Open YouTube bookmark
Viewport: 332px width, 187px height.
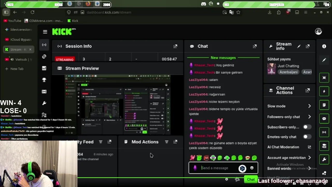click(12, 21)
